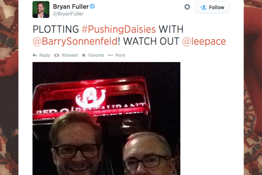Screen dimensions: 262x175
Task: Click the reply arrow icon
Action: click(34, 55)
